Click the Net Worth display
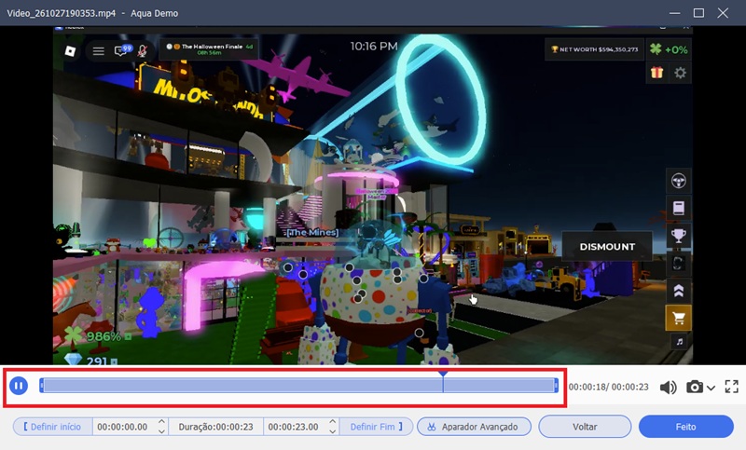This screenshot has width=746, height=450. click(594, 49)
